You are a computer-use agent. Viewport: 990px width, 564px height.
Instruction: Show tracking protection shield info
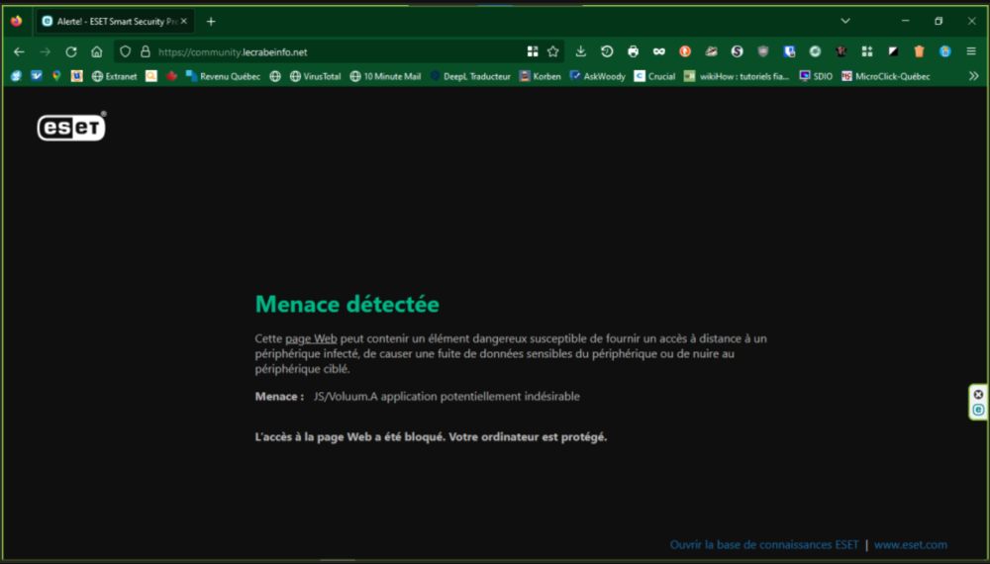tap(125, 51)
